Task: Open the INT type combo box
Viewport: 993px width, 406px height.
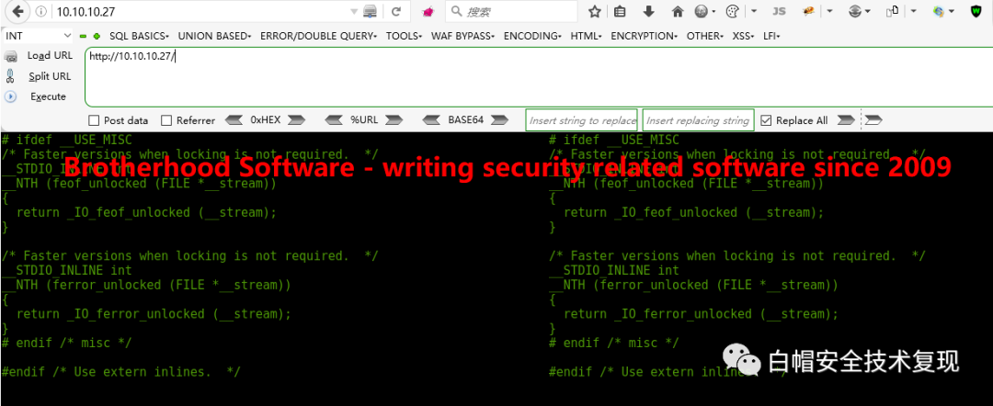Action: click(37, 36)
